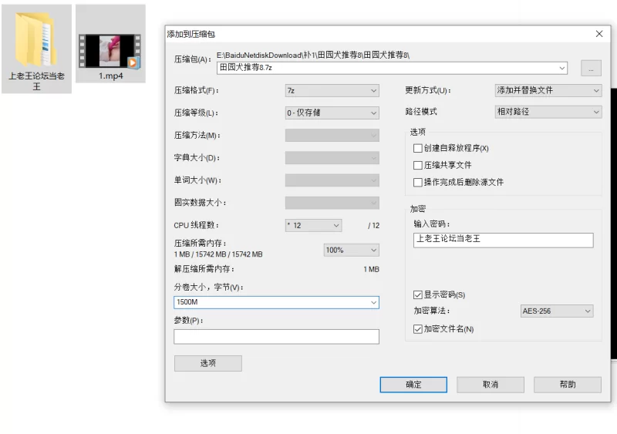617x434 pixels.
Task: Select the 1.mp4 video file thumbnail
Action: click(110, 51)
